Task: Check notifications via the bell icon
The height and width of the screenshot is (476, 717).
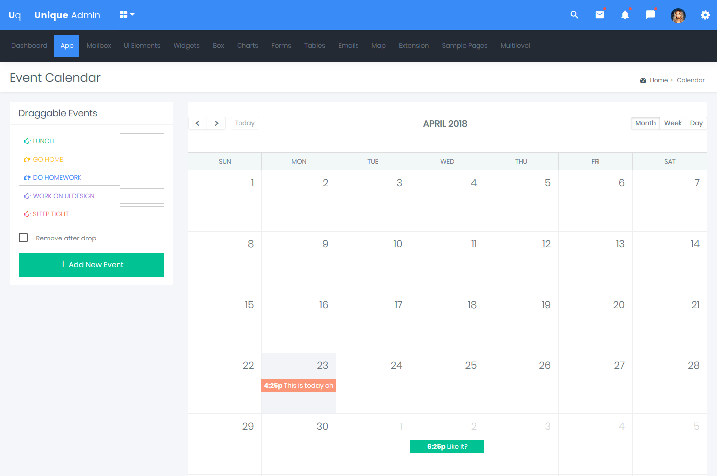Action: pos(625,15)
